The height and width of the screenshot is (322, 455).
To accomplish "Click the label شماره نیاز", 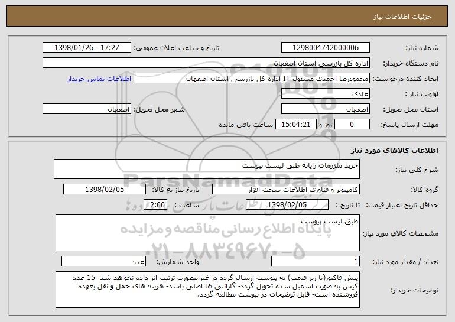I will click(422, 48).
